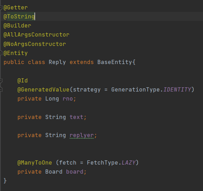The image size is (203, 191).
Task: Place the cursor on the @ToString annotation
Action: (19, 17)
